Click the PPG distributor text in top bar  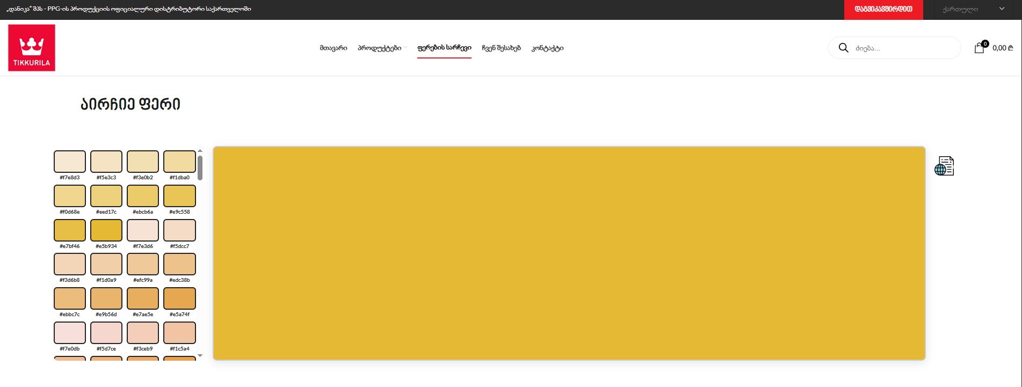tap(129, 9)
